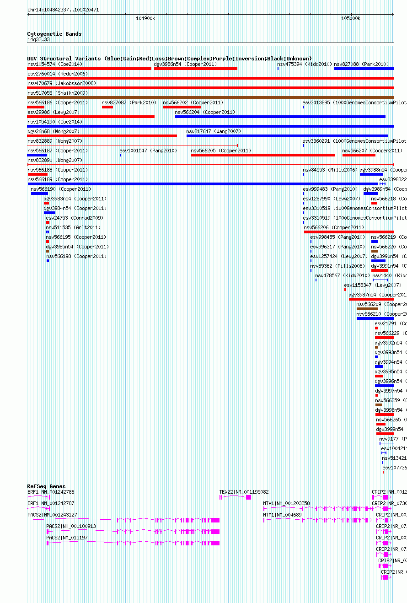Select nsv1054190 (Coe2014) label
Image resolution: width=407 pixels, height=603 pixels.
[55, 122]
